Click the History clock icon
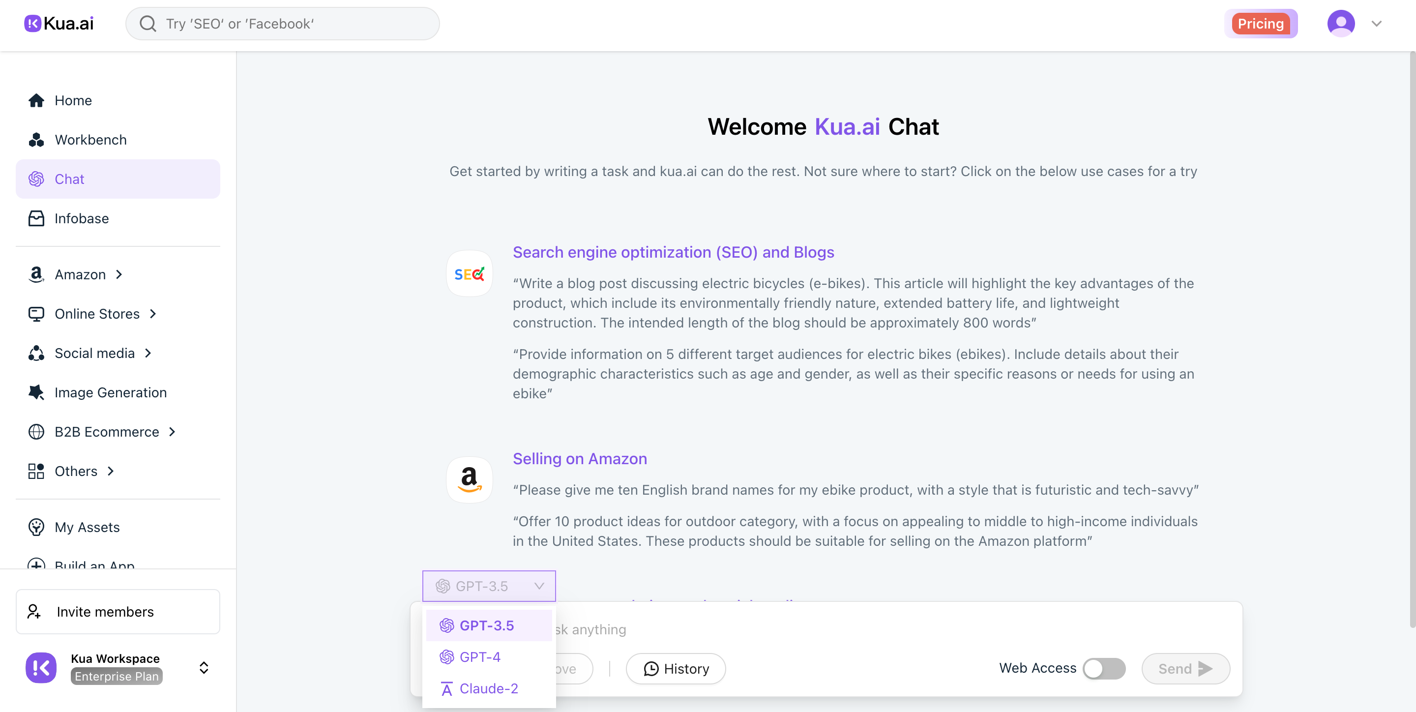The width and height of the screenshot is (1416, 712). click(x=651, y=669)
